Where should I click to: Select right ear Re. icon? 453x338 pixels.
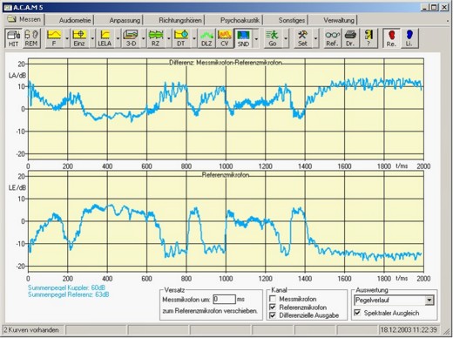coord(391,38)
